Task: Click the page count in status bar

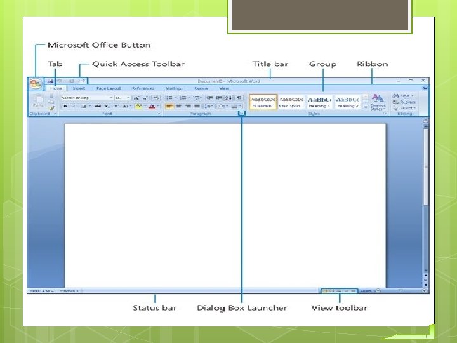Action: (x=42, y=290)
